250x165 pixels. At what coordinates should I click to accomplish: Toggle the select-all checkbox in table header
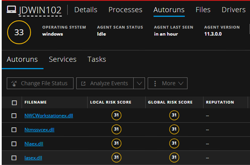pyautogui.click(x=14, y=102)
